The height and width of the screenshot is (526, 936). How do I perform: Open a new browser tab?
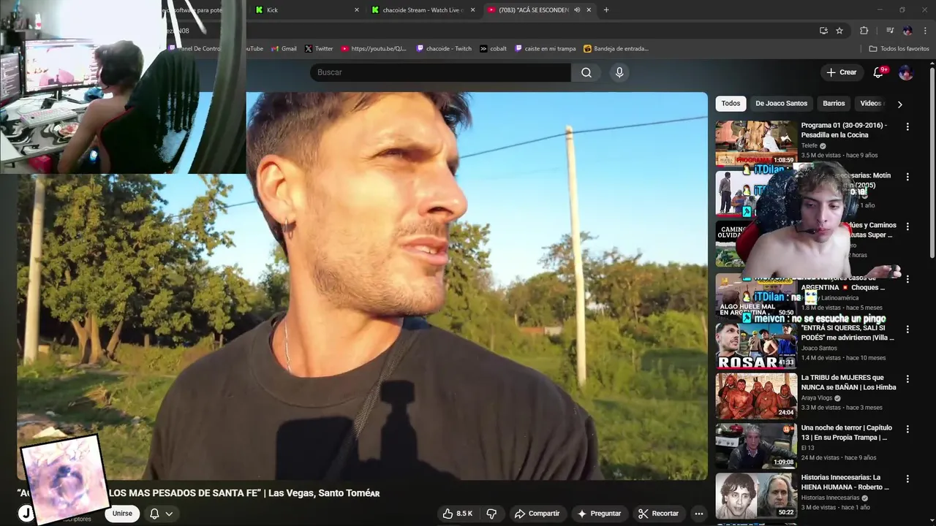click(606, 9)
